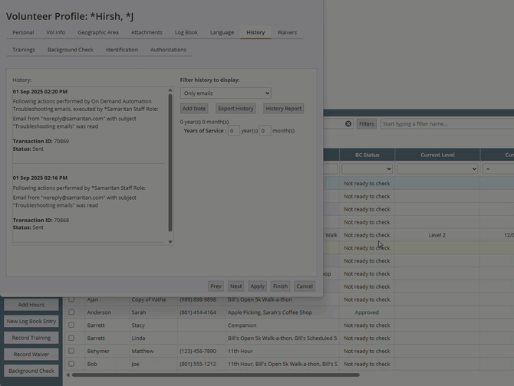The width and height of the screenshot is (514, 386).
Task: Go to the Waivers tab
Action: pos(287,33)
